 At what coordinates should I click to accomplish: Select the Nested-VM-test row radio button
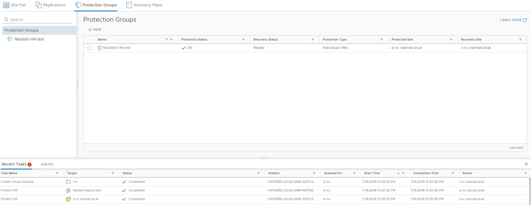[x=89, y=48]
